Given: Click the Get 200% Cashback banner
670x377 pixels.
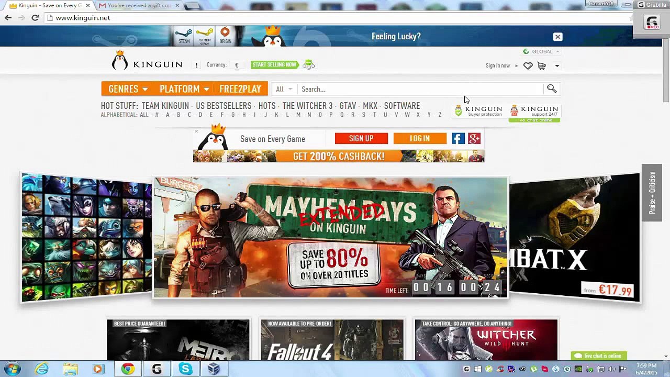Looking at the screenshot, I should [x=339, y=157].
